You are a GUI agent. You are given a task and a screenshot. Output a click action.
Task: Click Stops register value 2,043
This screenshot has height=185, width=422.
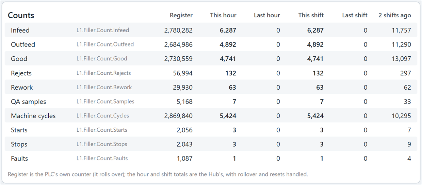click(x=184, y=144)
